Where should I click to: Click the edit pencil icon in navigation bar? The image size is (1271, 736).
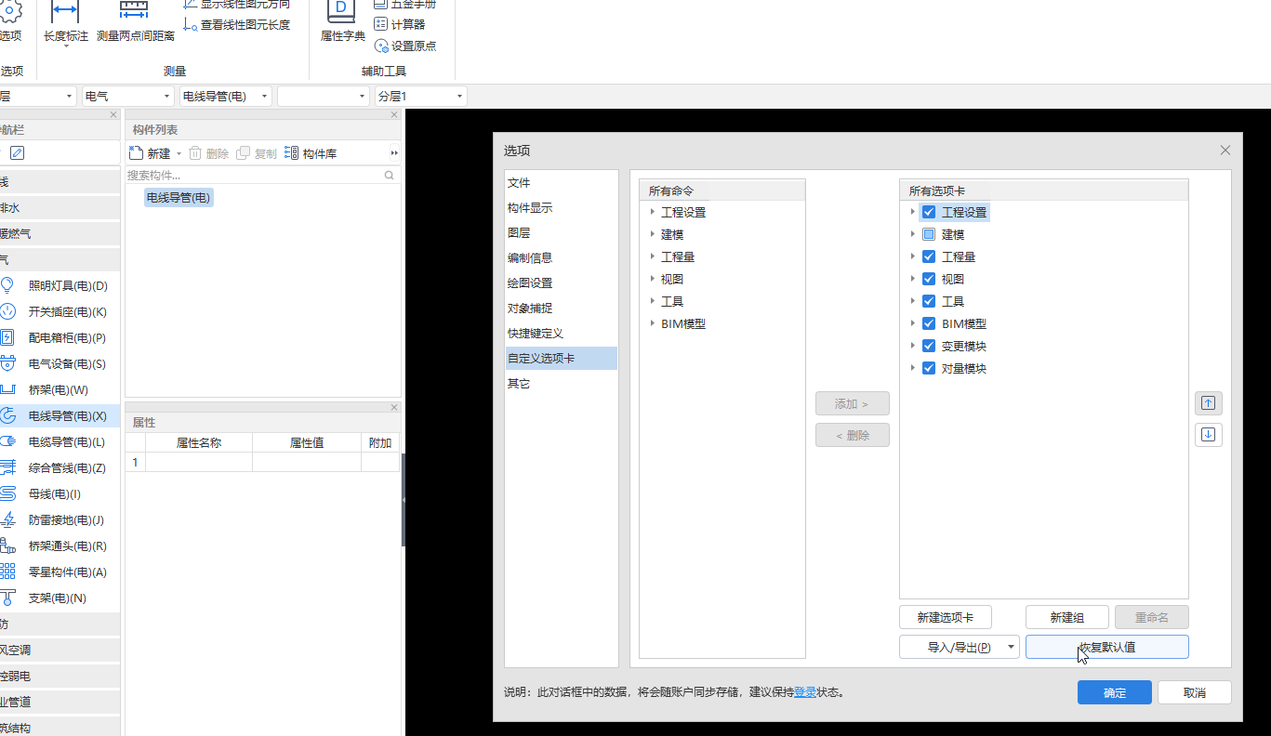[x=17, y=152]
